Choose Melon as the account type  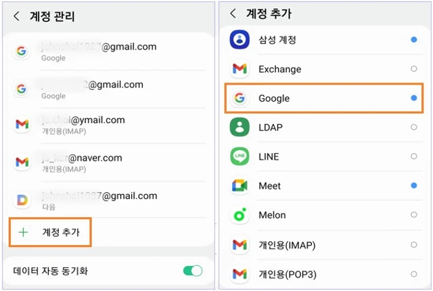272,215
